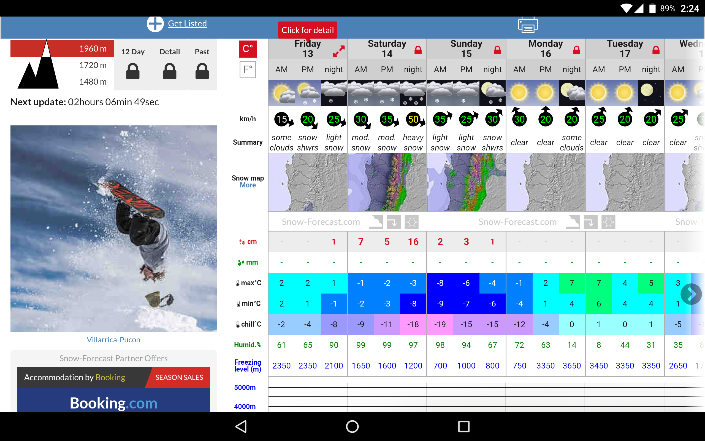This screenshot has width=705, height=441.
Task: Expand Friday 13 forecast with red arrows
Action: pyautogui.click(x=339, y=51)
